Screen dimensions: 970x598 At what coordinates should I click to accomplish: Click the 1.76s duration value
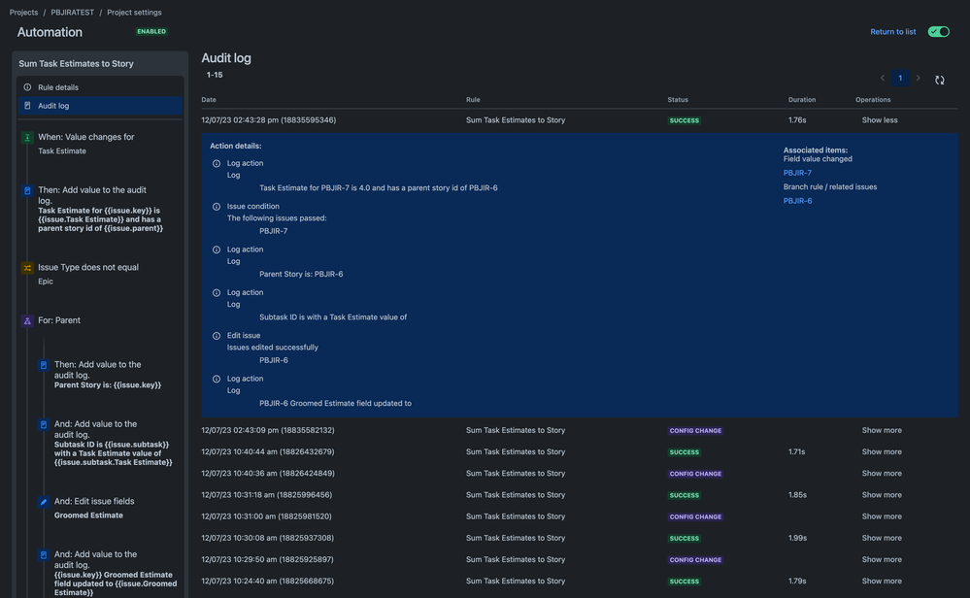[x=797, y=120]
